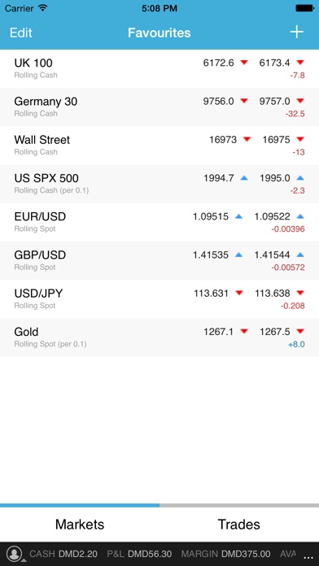Open the UK 100 market row

(159, 68)
